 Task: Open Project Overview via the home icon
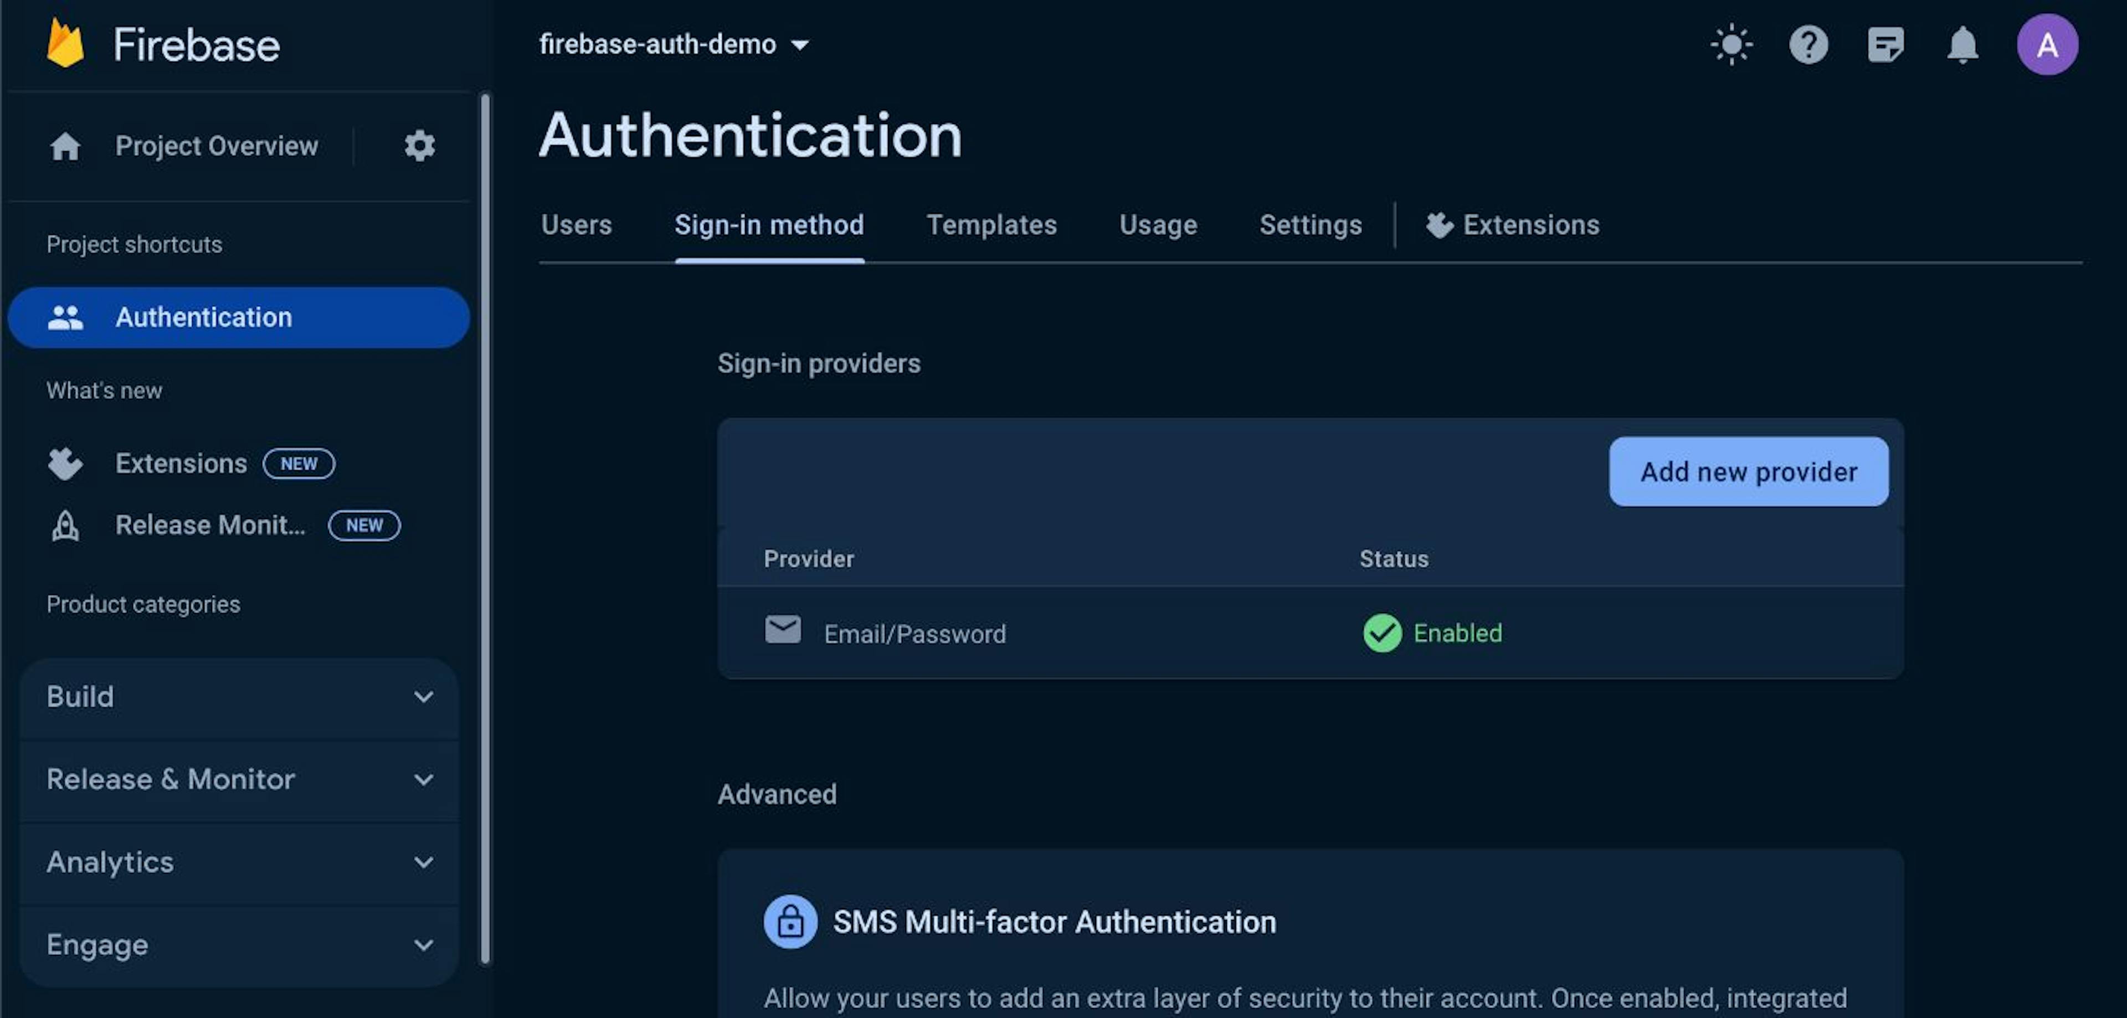pos(65,146)
